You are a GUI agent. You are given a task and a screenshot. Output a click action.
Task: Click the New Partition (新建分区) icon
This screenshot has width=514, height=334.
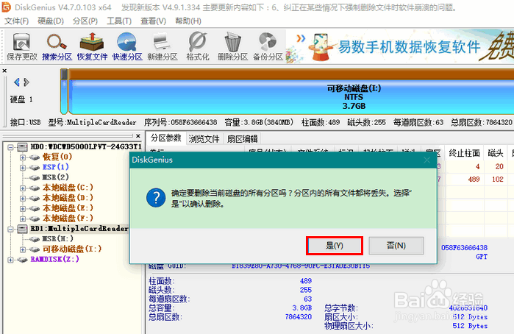[x=163, y=46]
